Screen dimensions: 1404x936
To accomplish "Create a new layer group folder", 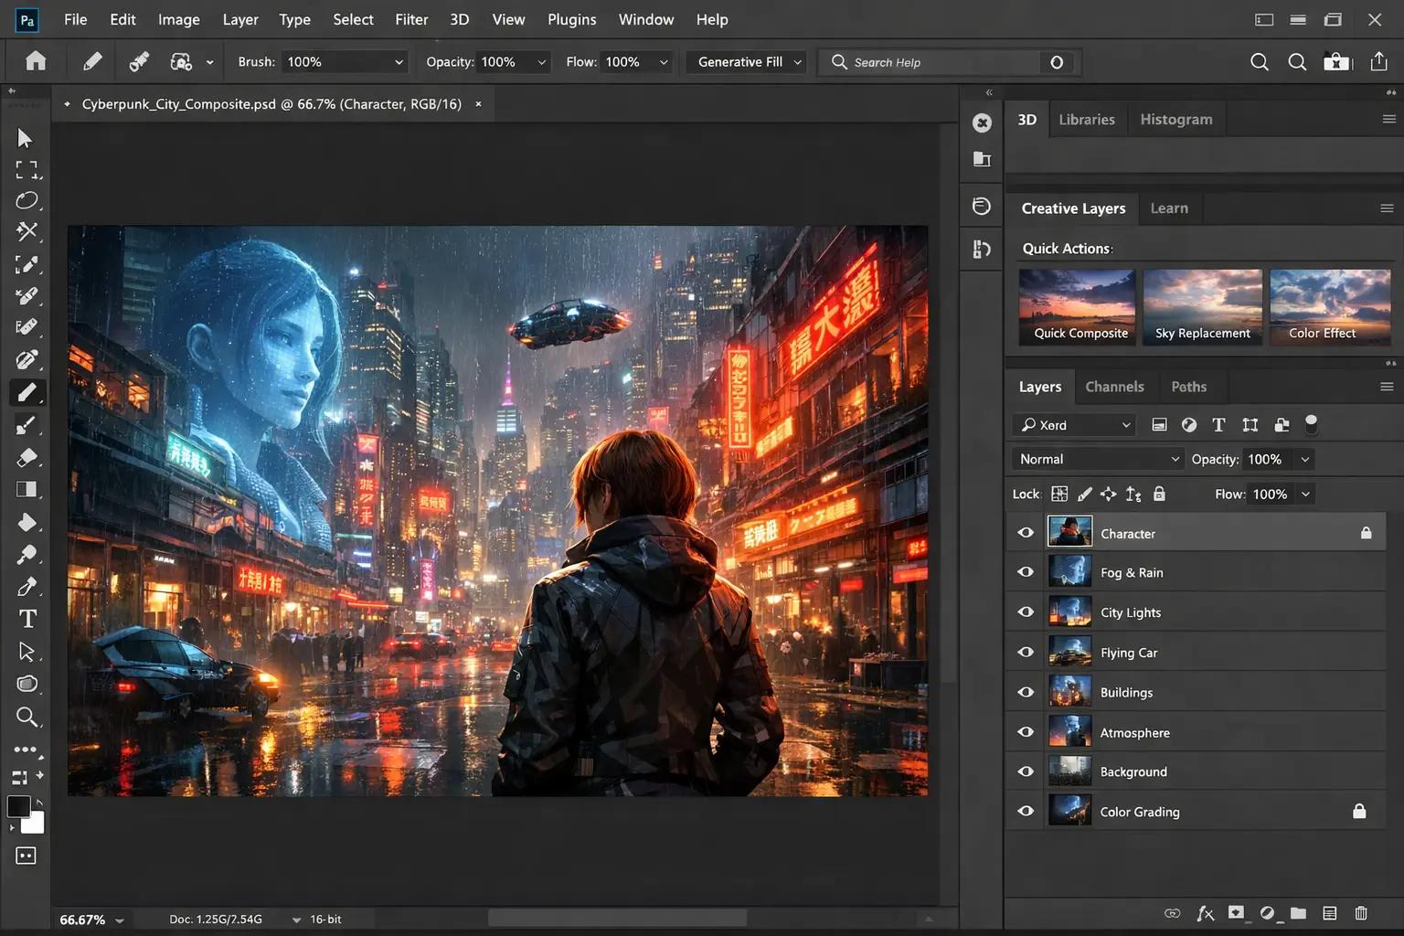I will point(1298,912).
